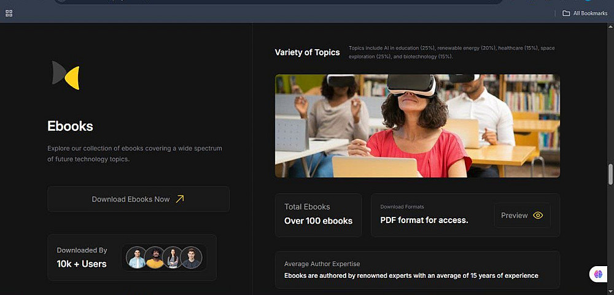Click the yellow arrow on Download Ebooks Now
The width and height of the screenshot is (614, 295).
180,199
